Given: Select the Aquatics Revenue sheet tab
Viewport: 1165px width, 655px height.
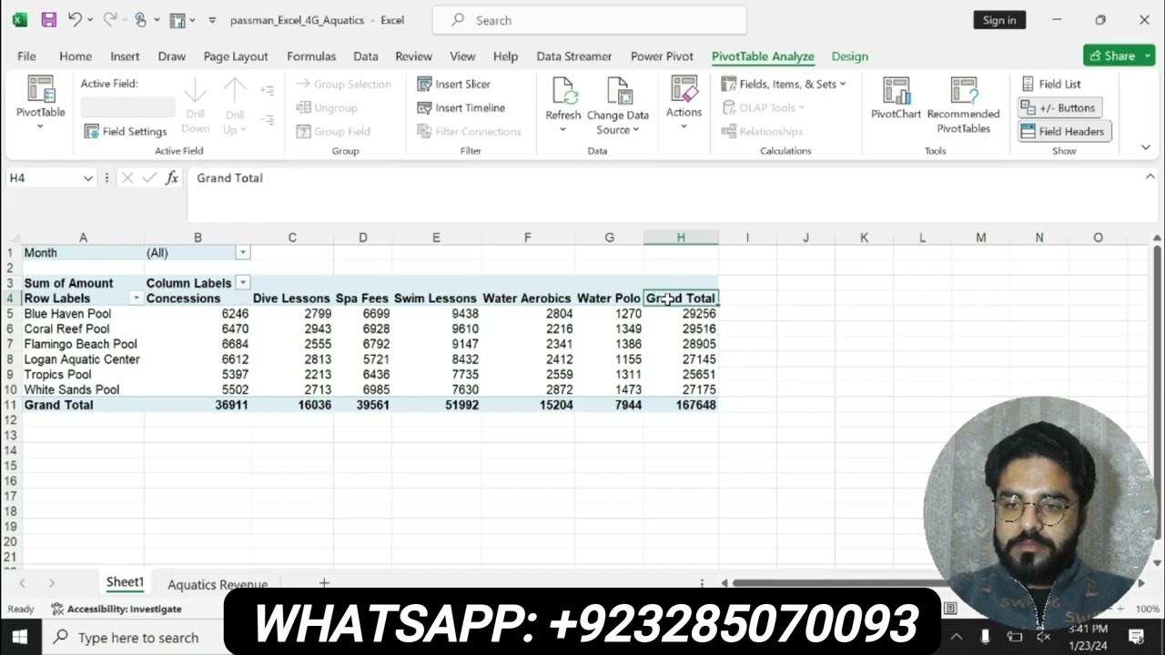Looking at the screenshot, I should [x=218, y=584].
